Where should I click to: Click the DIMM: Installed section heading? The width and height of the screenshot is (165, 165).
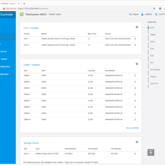(x=32, y=65)
